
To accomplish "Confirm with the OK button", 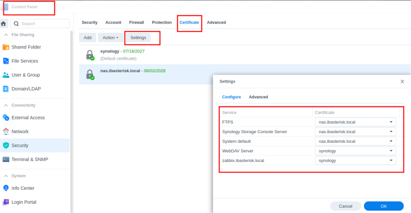I will click(x=384, y=206).
